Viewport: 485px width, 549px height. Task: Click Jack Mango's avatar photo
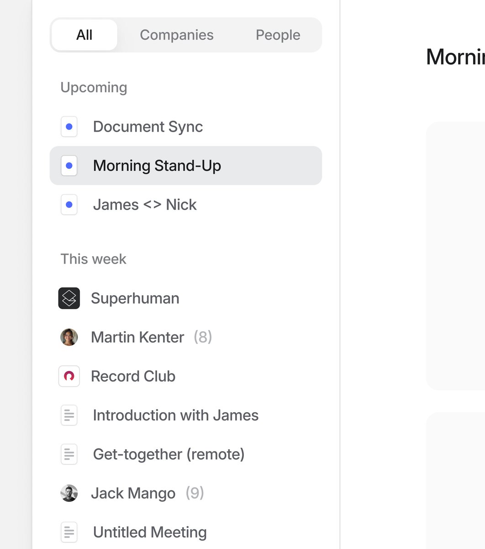click(69, 493)
